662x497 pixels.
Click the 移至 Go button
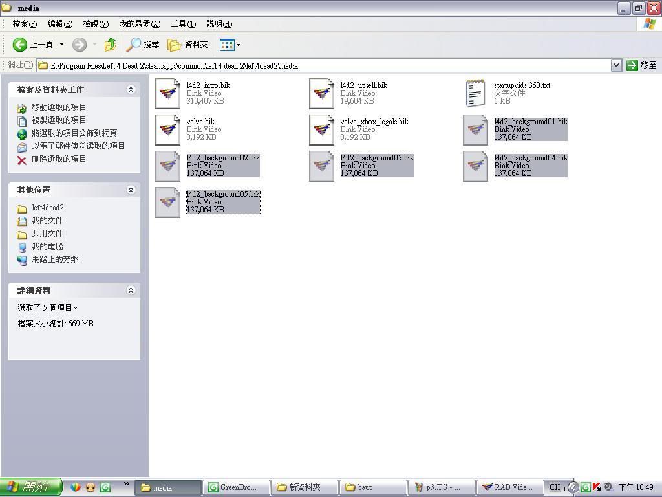(x=641, y=65)
